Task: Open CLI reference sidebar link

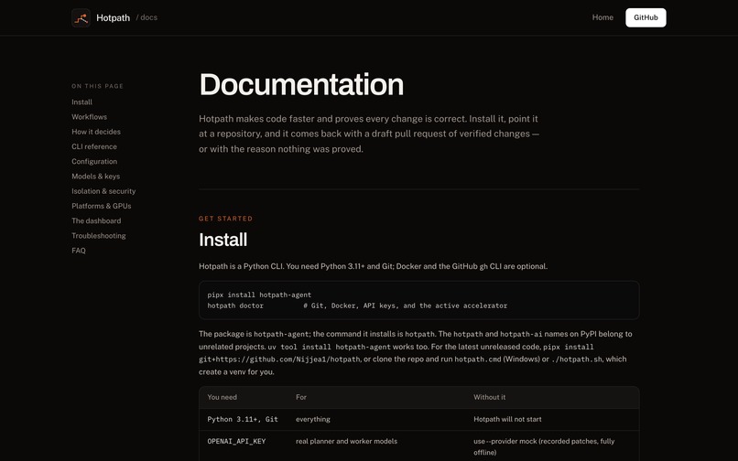Action: pyautogui.click(x=94, y=146)
